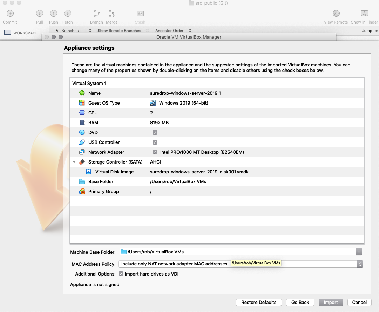Image resolution: width=379 pixels, height=312 pixels.
Task: Click Jump to: label in SourceTree
Action: coord(370,31)
